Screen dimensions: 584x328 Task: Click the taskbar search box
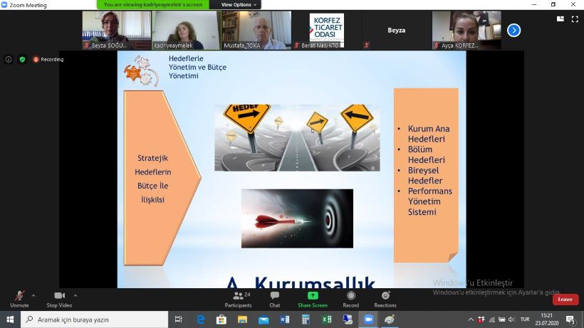pyautogui.click(x=94, y=319)
